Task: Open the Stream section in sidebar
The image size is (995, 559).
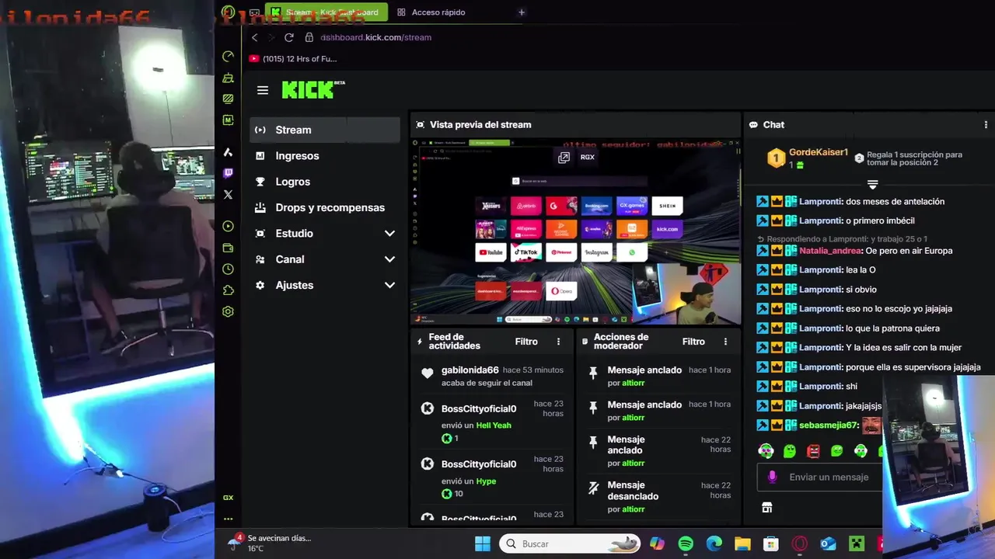Action: (325, 130)
